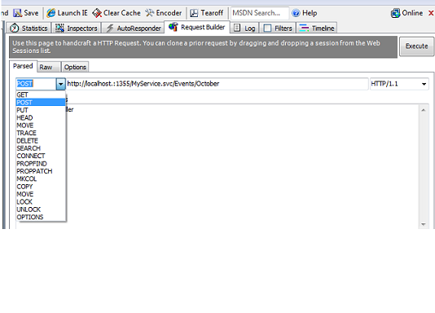The height and width of the screenshot is (313, 435).
Task: Select POST from the method list
Action: (41, 103)
